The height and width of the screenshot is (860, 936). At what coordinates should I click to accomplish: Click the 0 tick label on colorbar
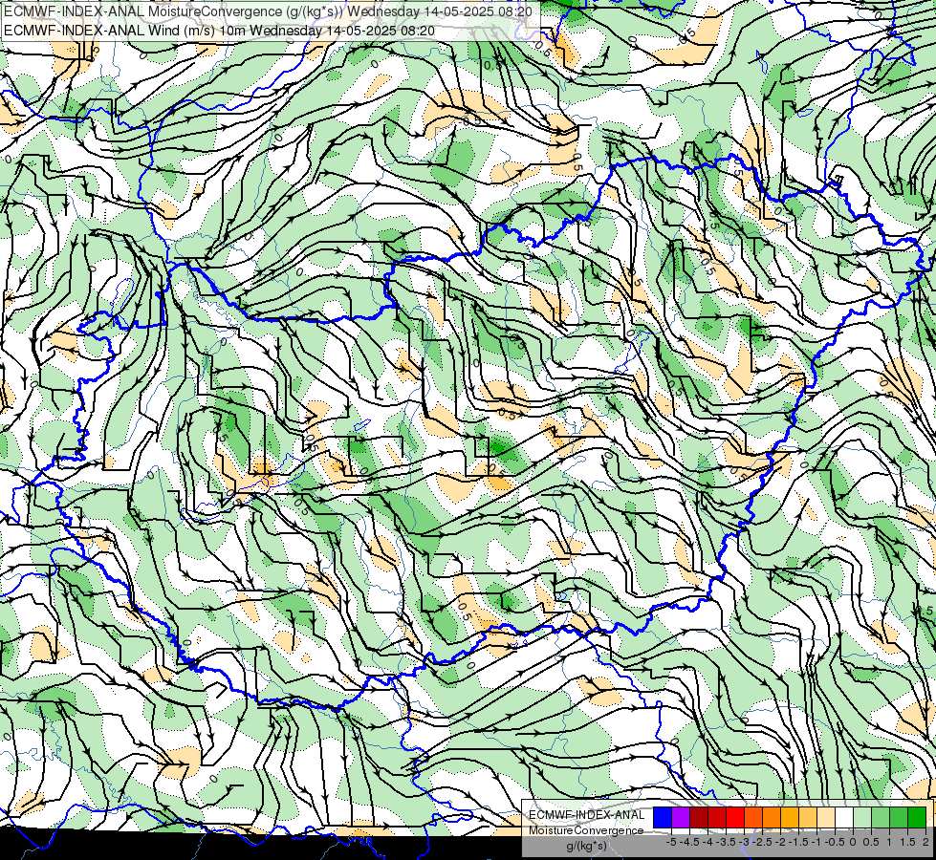point(853,842)
